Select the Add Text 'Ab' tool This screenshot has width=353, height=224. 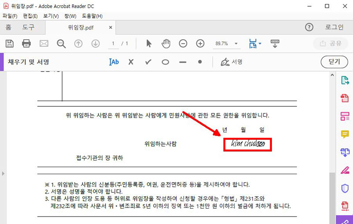114,62
